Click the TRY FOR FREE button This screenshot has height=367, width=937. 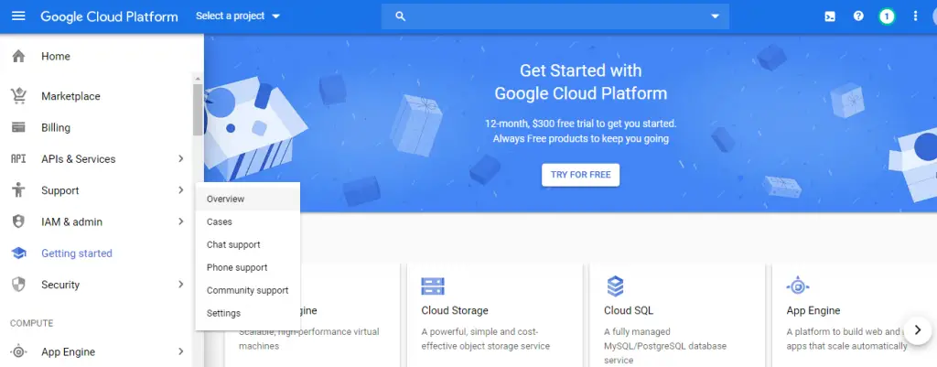[x=580, y=175]
